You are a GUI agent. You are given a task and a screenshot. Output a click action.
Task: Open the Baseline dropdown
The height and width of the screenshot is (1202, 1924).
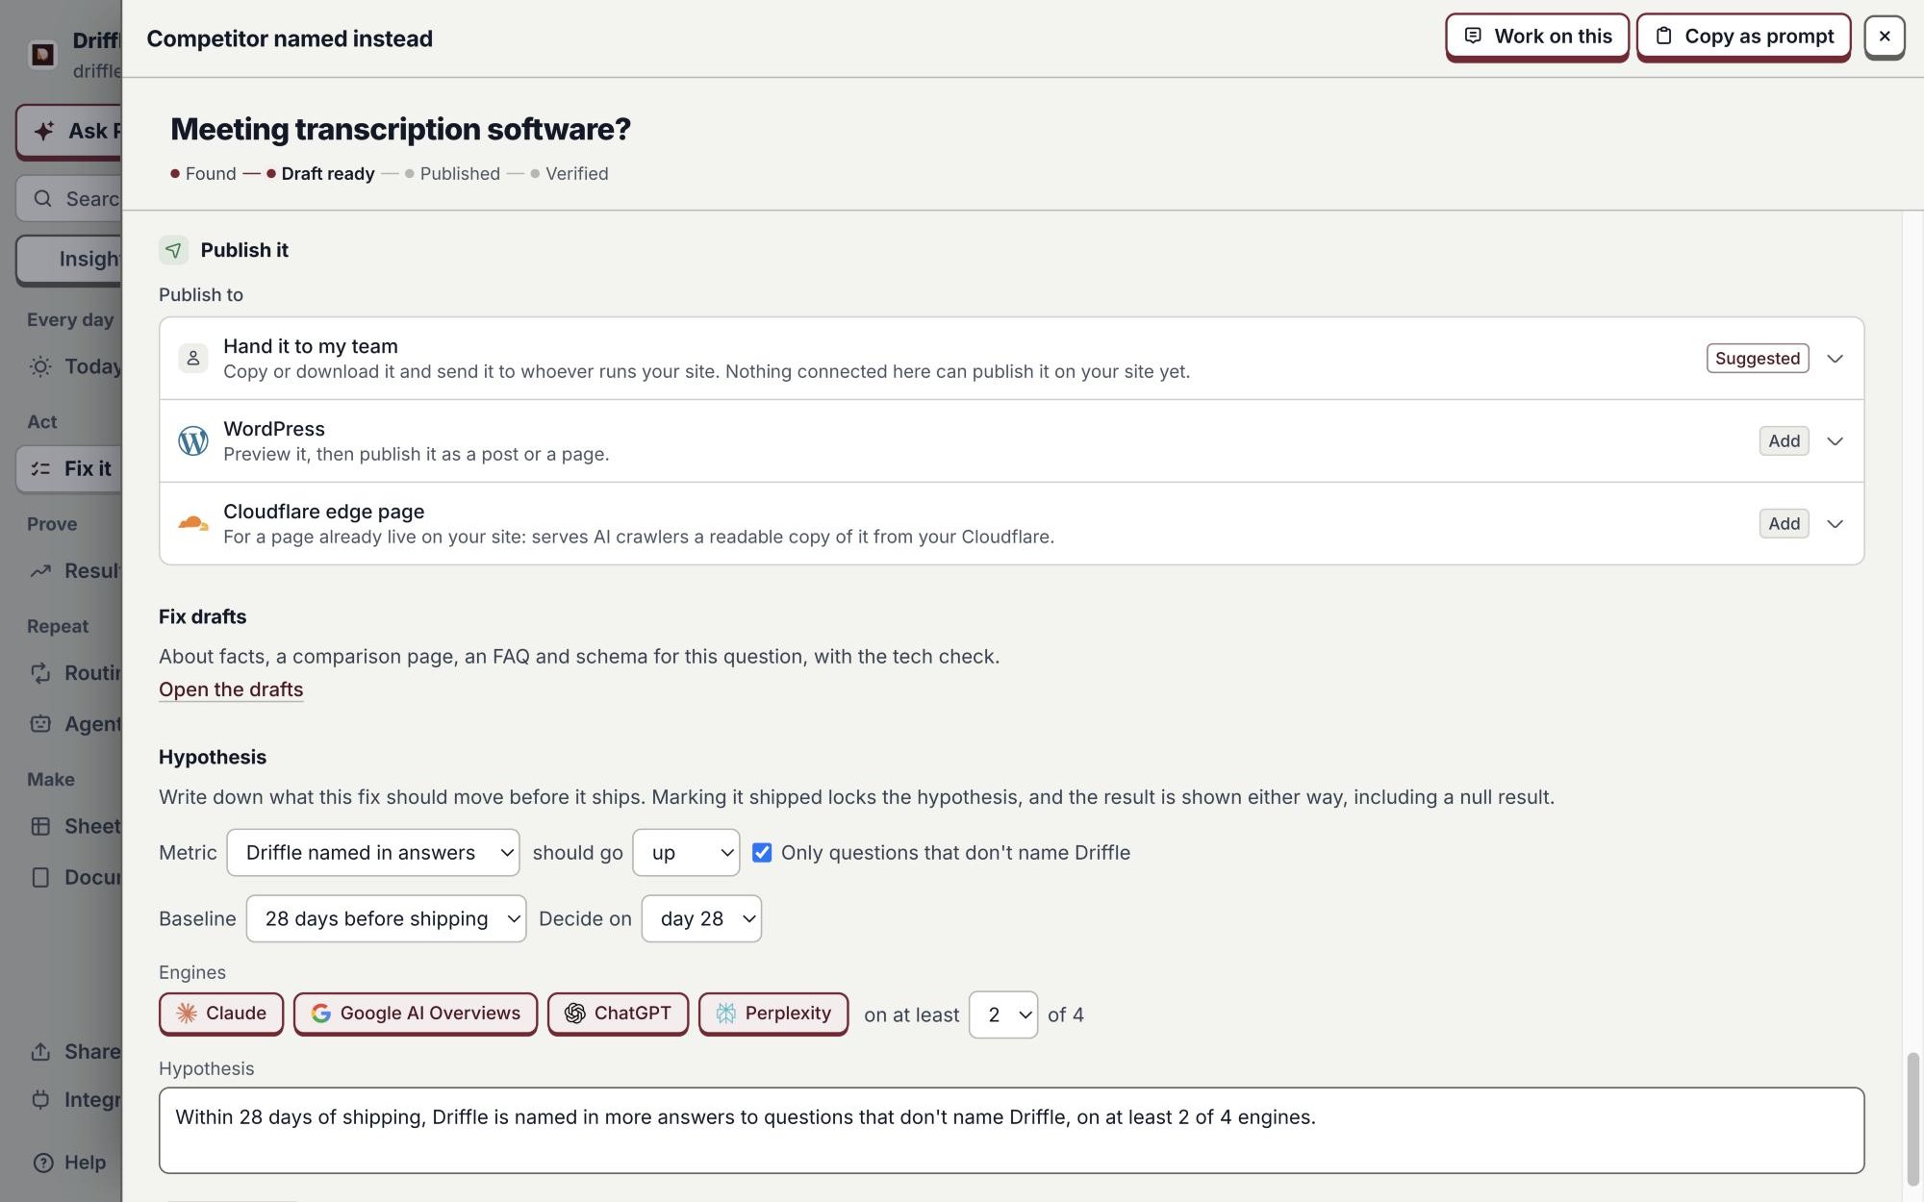386,918
